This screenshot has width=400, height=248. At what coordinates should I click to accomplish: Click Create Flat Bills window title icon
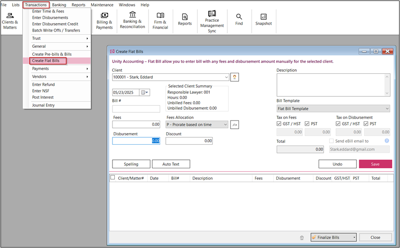112,51
